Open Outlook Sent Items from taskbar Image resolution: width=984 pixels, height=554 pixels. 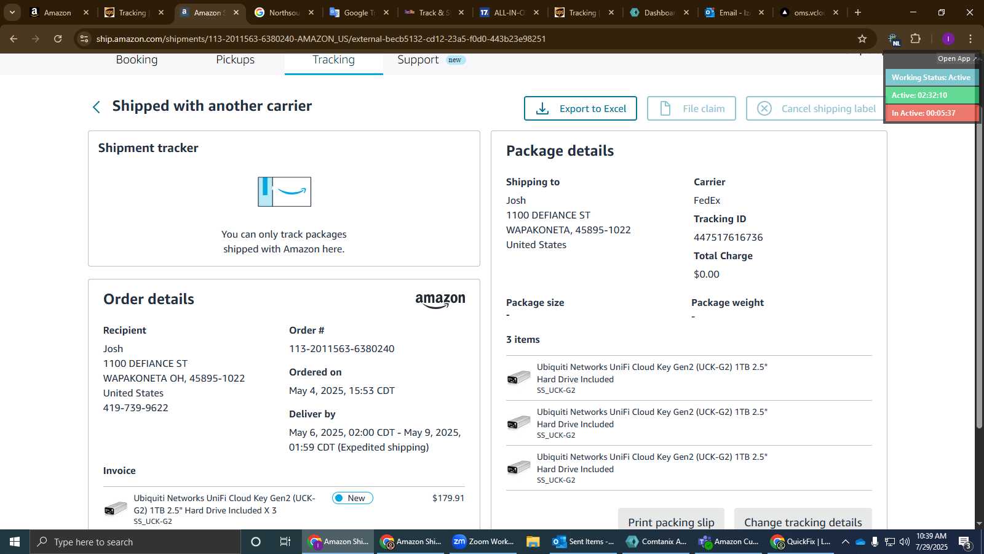click(584, 542)
